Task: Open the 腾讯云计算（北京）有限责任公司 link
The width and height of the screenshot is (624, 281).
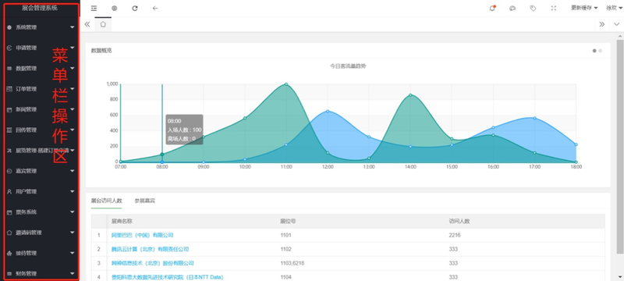Action: click(x=150, y=249)
